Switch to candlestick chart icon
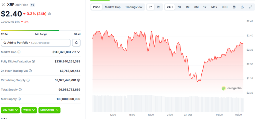The image size is (261, 119). (159, 7)
